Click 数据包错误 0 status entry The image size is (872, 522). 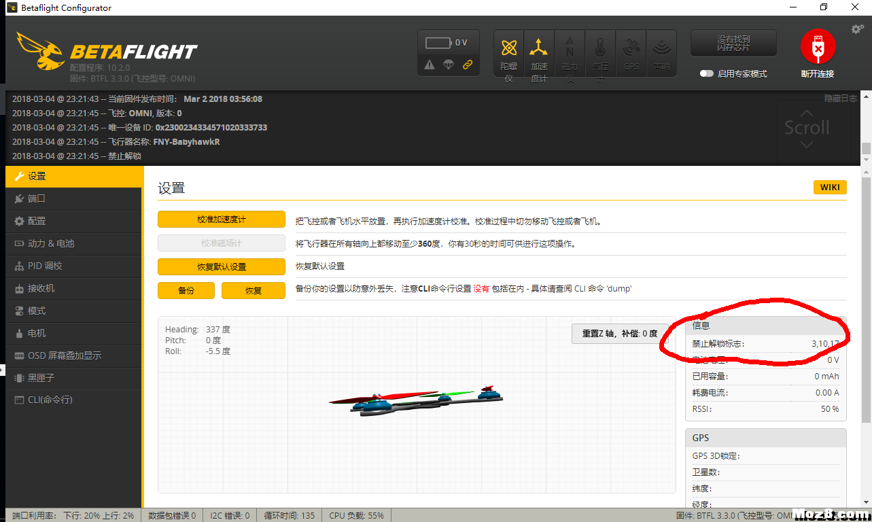(x=172, y=516)
